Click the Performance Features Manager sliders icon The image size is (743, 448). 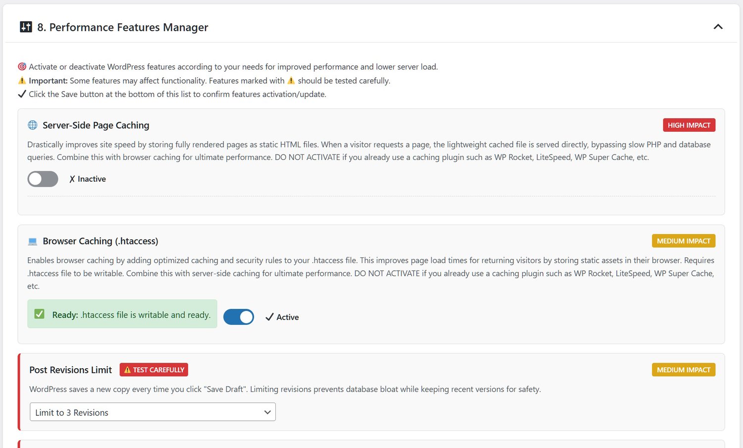tap(26, 27)
